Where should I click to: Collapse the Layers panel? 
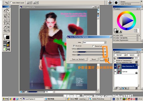click(x=114, y=52)
